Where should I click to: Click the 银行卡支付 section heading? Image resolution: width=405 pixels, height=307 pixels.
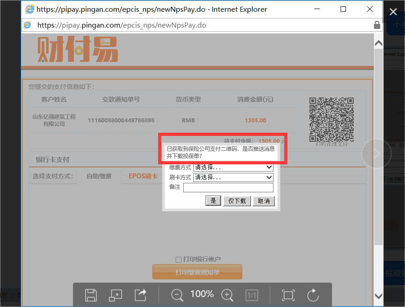click(x=52, y=160)
